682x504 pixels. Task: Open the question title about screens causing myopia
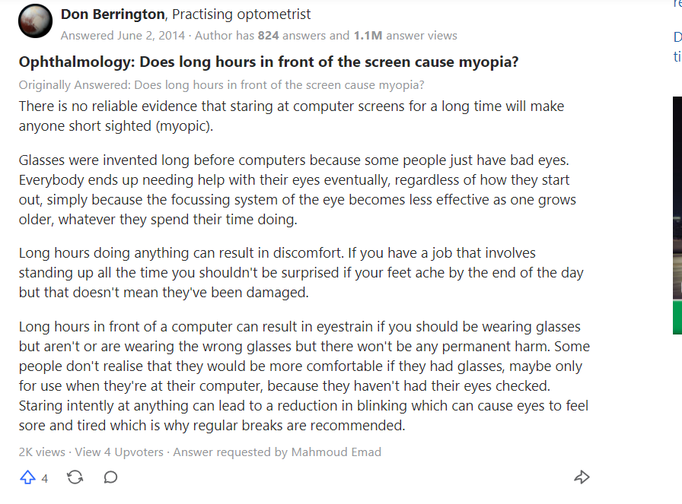269,62
